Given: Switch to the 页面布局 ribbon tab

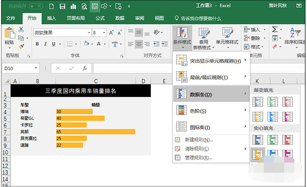Looking at the screenshot, I should (x=76, y=18).
